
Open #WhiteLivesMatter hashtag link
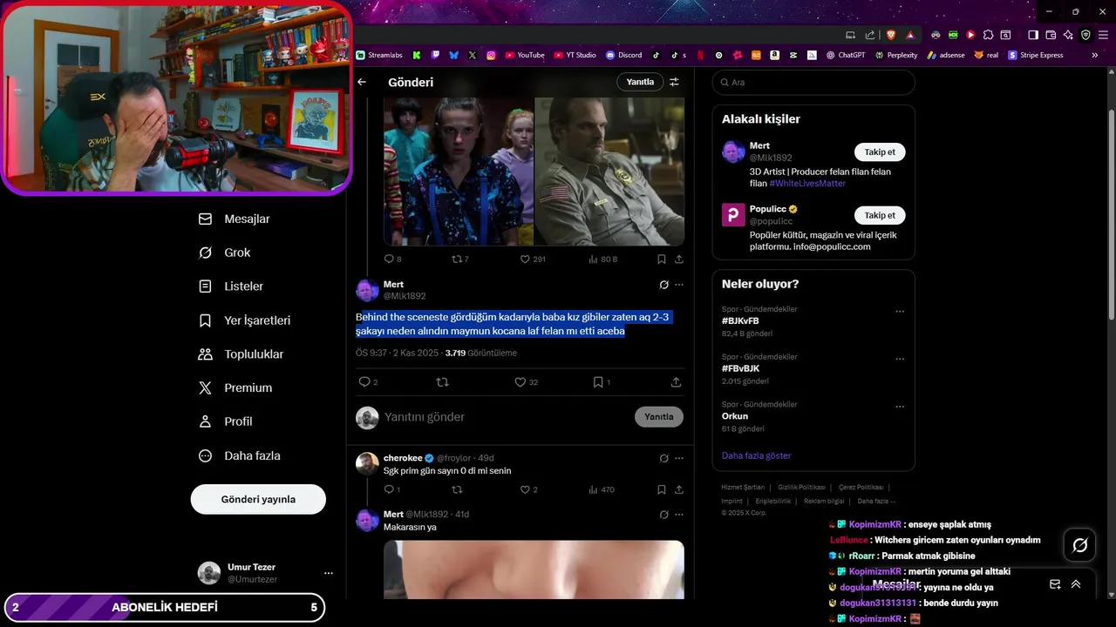[807, 184]
